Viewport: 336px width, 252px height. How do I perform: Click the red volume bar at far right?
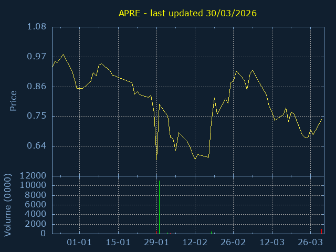point(321,231)
